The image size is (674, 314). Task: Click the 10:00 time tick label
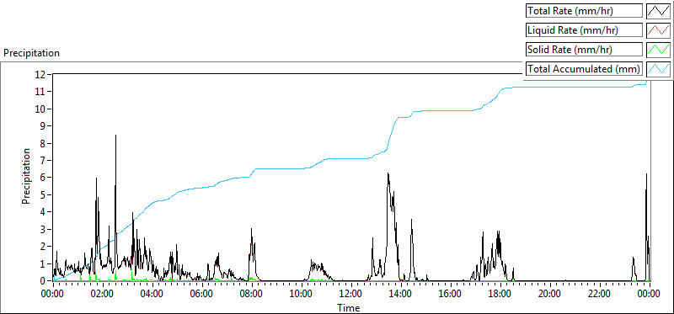(302, 295)
